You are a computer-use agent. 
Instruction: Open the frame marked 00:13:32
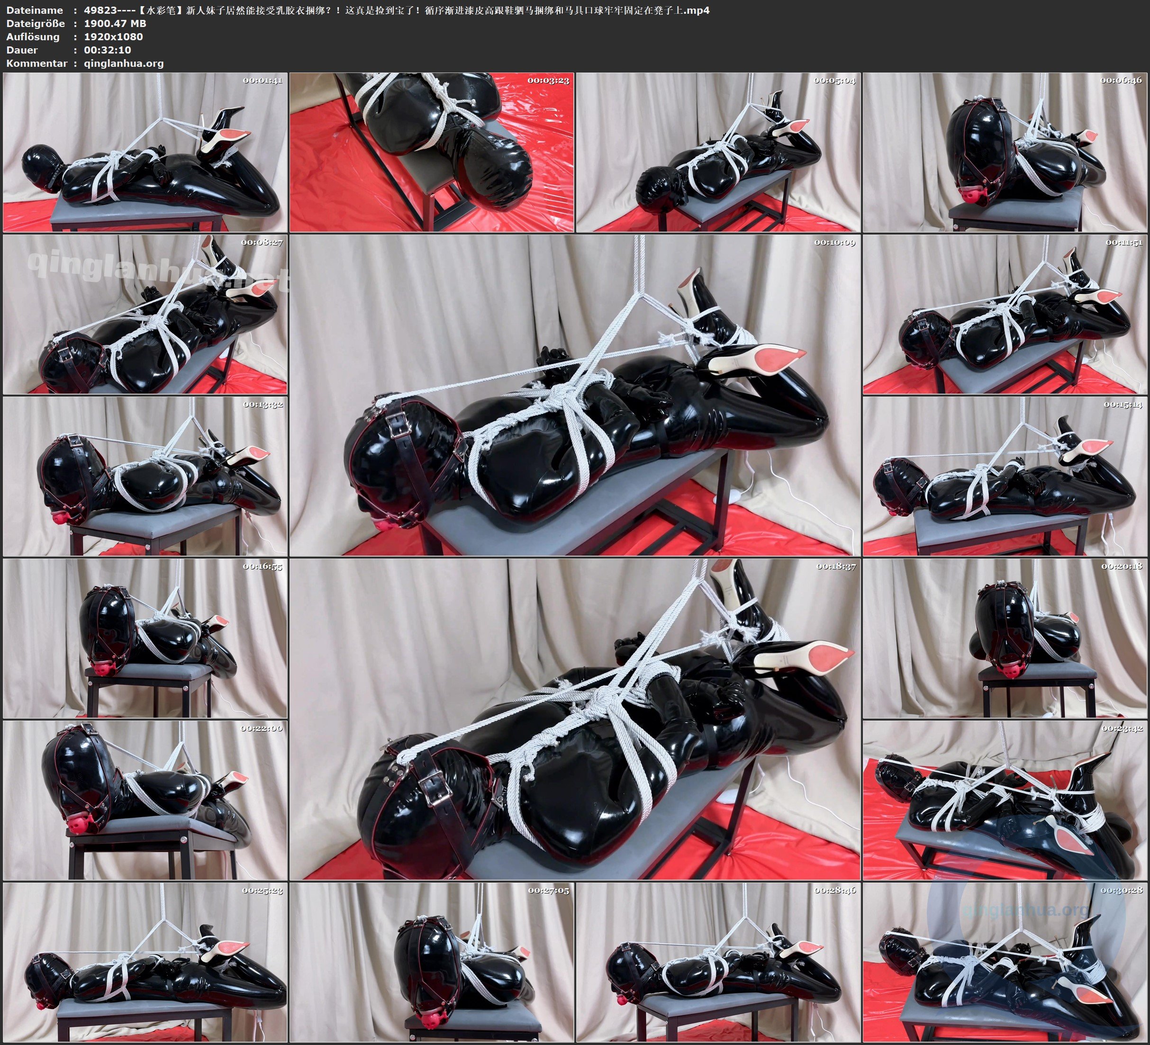coord(145,476)
